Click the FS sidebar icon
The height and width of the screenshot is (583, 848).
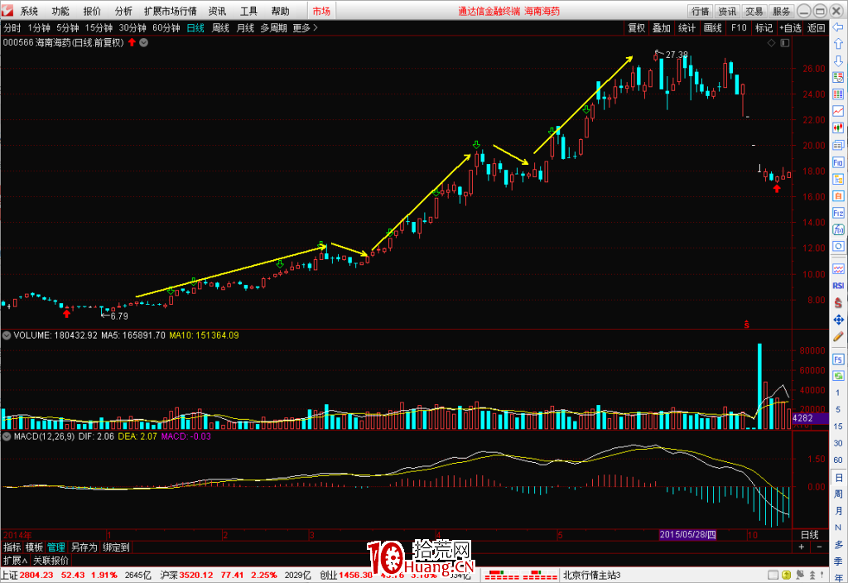838,359
